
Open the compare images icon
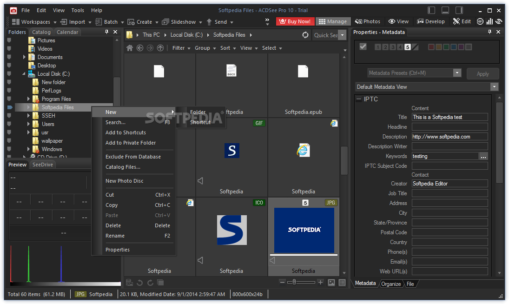tap(160, 283)
